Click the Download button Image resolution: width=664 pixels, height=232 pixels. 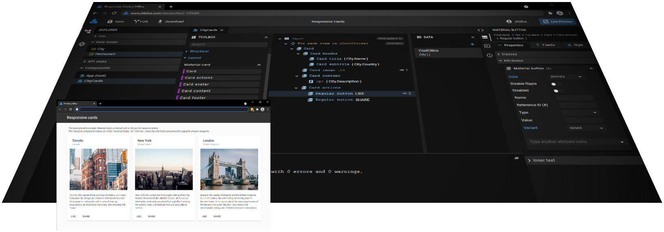(171, 21)
